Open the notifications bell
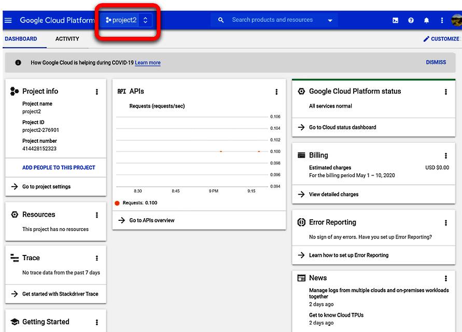Viewport: 462px width, 332px height. click(x=426, y=20)
